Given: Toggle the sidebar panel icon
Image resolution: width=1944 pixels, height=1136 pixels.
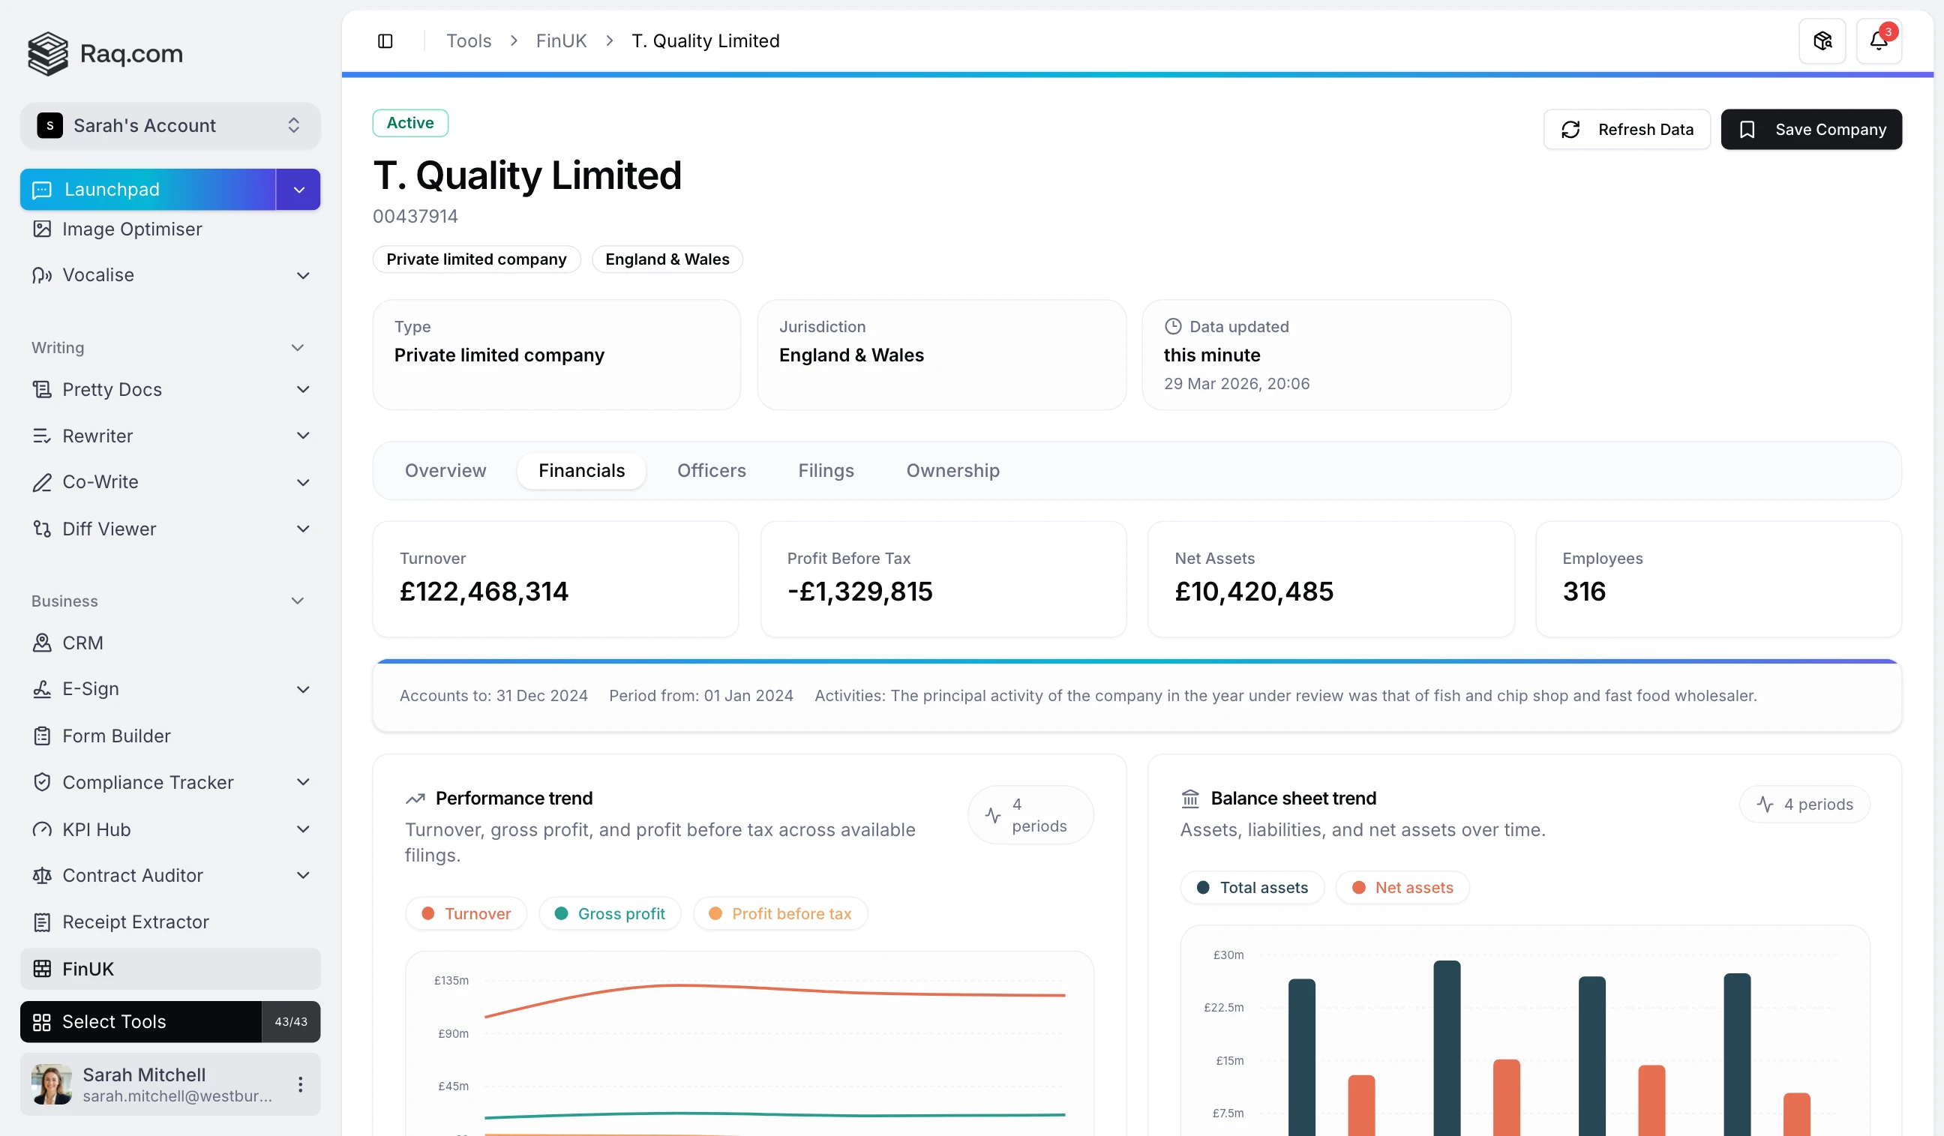Looking at the screenshot, I should (385, 41).
